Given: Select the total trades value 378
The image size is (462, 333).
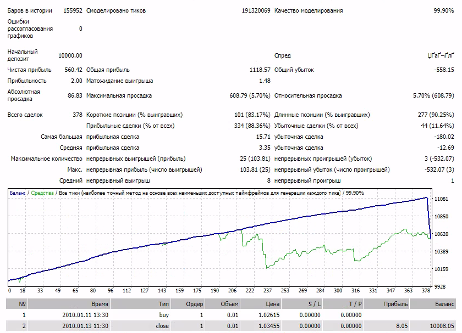Looking at the screenshot, I should 78,115.
